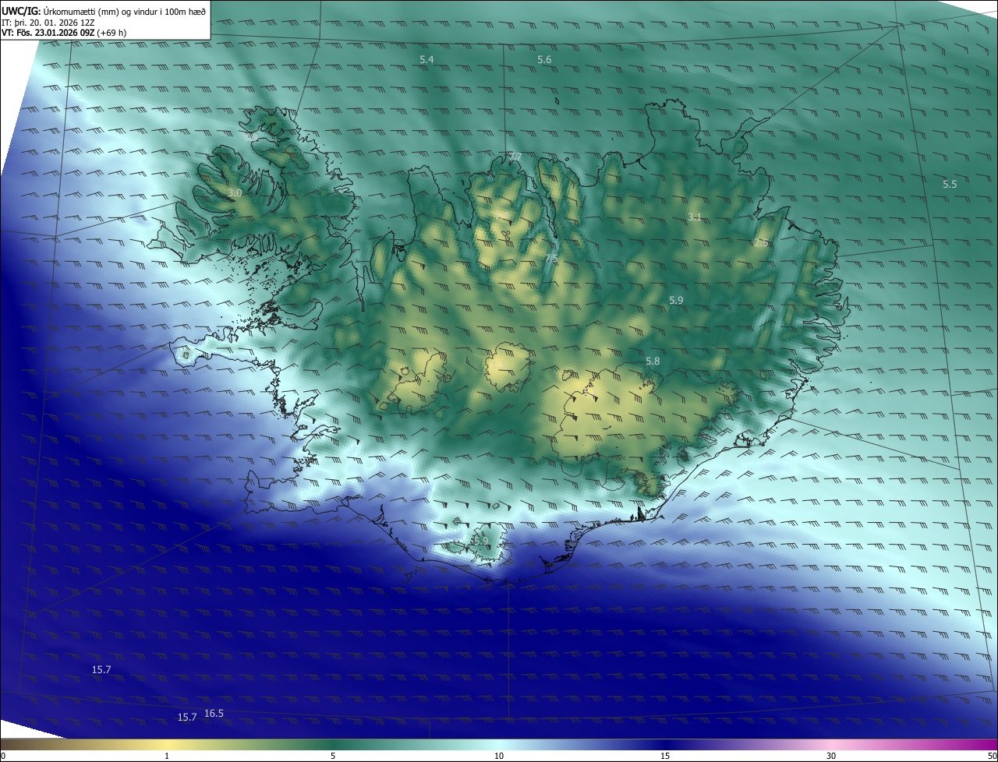Click the 3.0 value in the Westfjords
Image resolution: width=998 pixels, height=762 pixels.
pos(235,192)
